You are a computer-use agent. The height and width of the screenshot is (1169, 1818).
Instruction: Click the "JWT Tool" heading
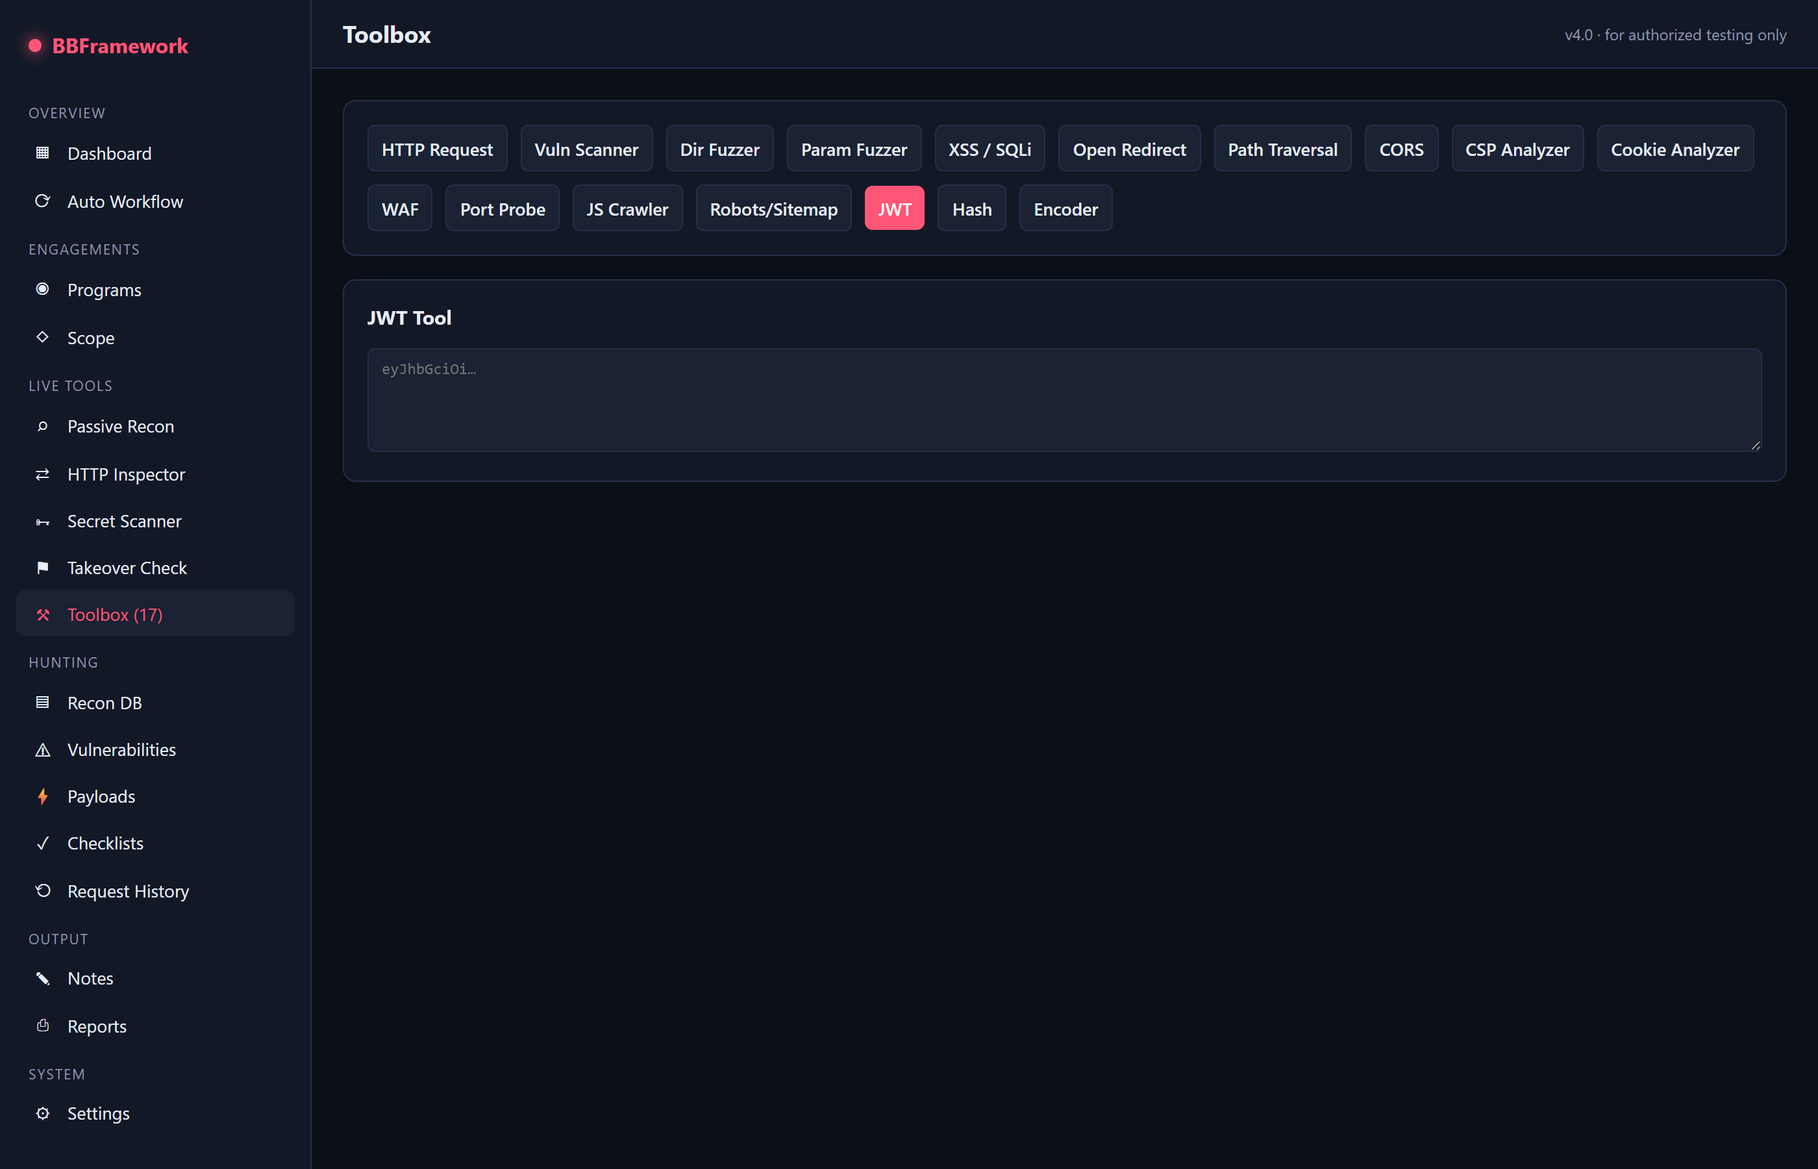[409, 318]
